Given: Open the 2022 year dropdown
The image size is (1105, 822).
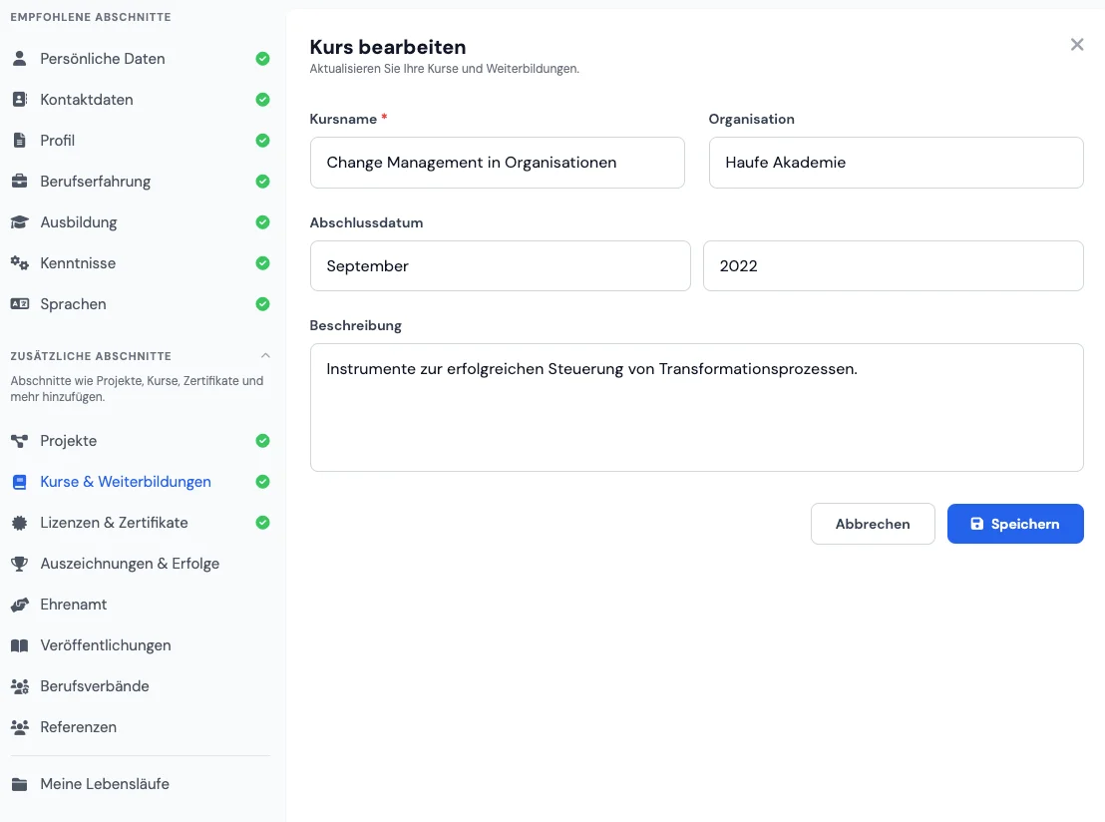Looking at the screenshot, I should (893, 265).
